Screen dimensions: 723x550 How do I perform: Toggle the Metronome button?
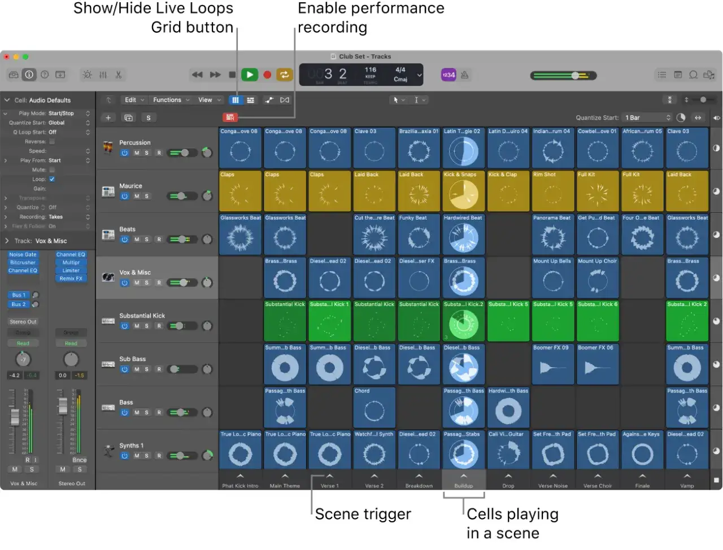pyautogui.click(x=464, y=75)
